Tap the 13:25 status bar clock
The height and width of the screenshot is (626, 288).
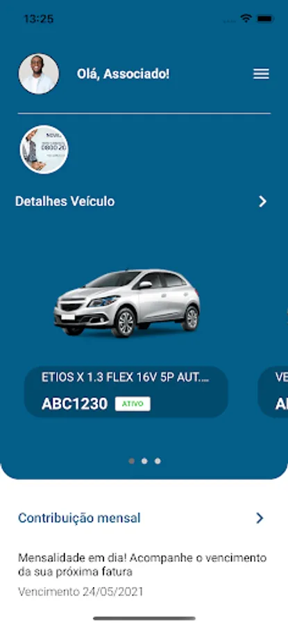(39, 19)
